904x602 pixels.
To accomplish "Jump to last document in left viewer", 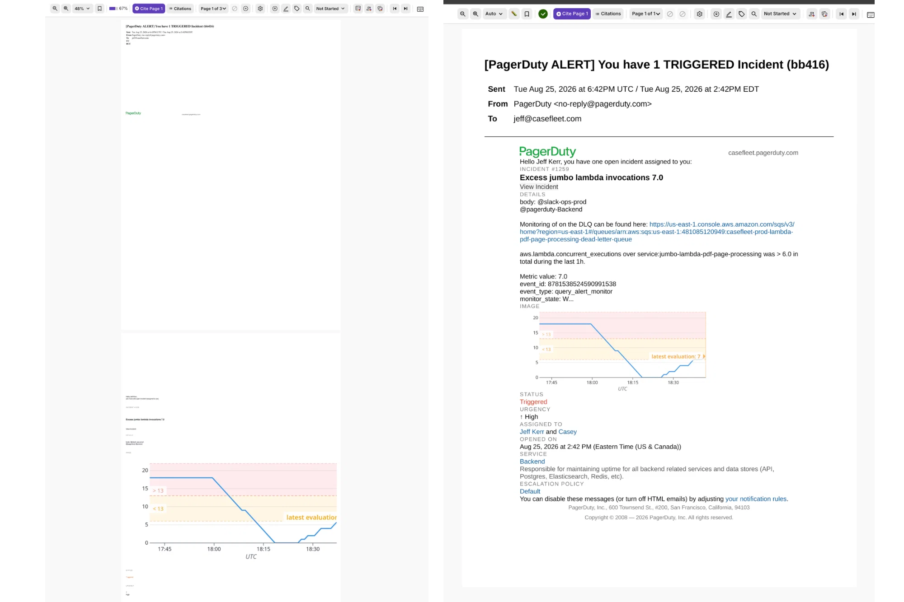I will [x=405, y=9].
